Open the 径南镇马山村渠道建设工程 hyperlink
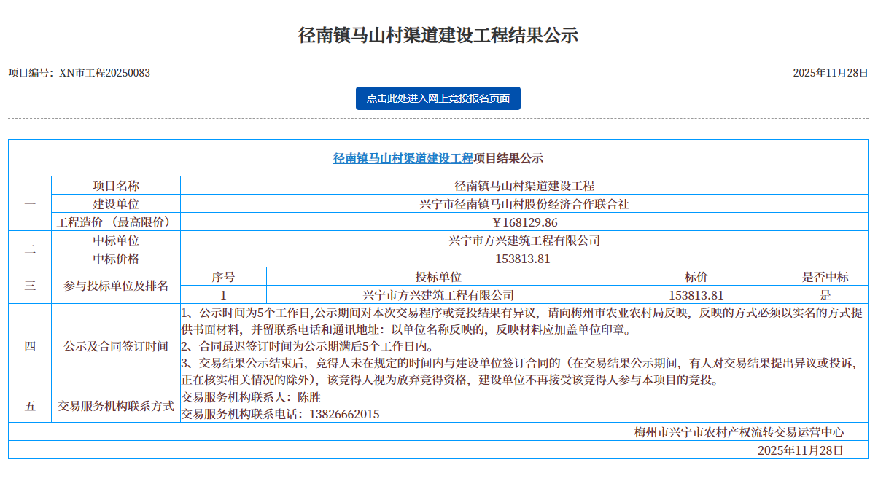The width and height of the screenshot is (878, 489). 403,158
